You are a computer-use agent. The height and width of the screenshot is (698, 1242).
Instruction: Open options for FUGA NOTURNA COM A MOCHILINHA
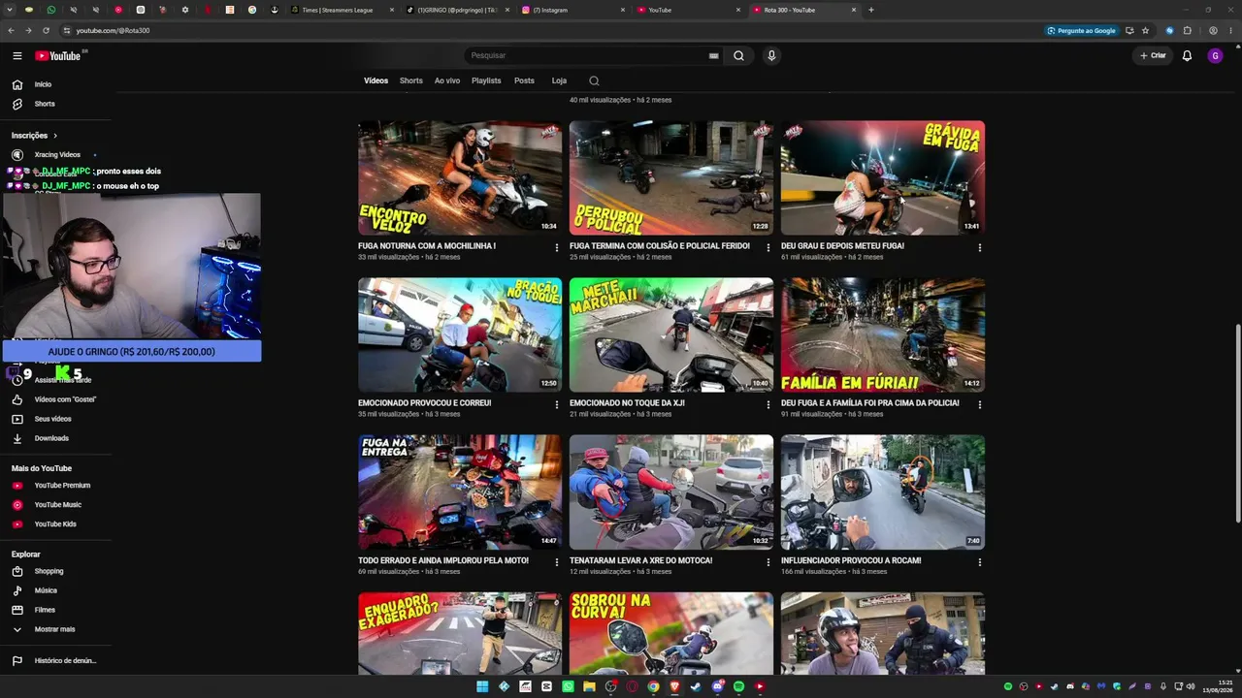click(557, 248)
